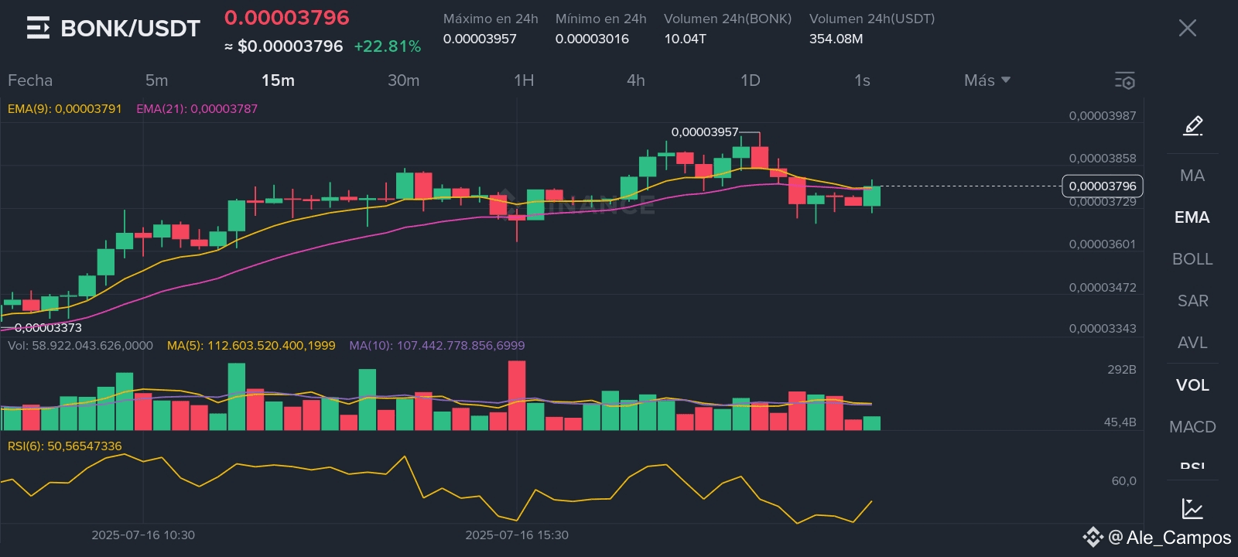The height and width of the screenshot is (557, 1238).
Task: Close the chart with the X icon
Action: [x=1187, y=29]
